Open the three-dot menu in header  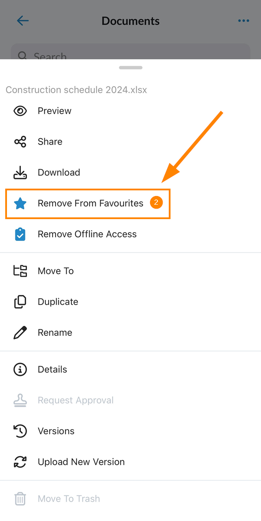244,21
